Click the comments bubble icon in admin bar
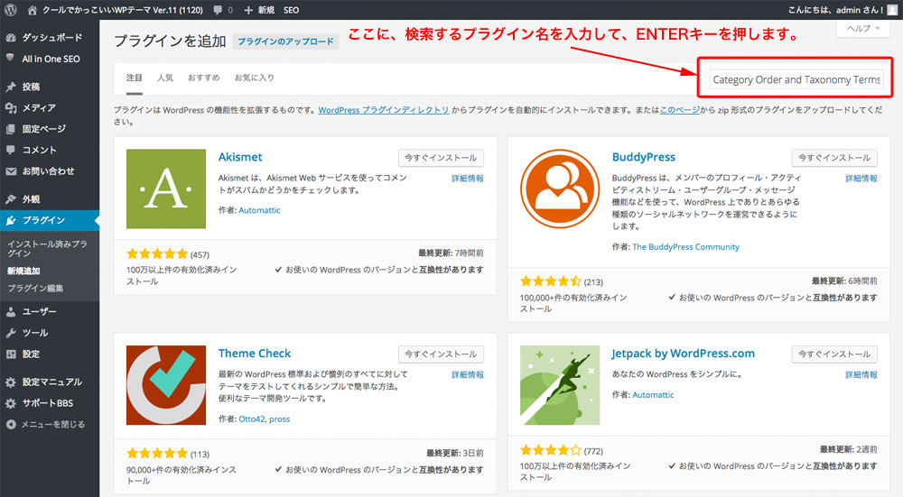This screenshot has height=497, width=903. point(218,10)
